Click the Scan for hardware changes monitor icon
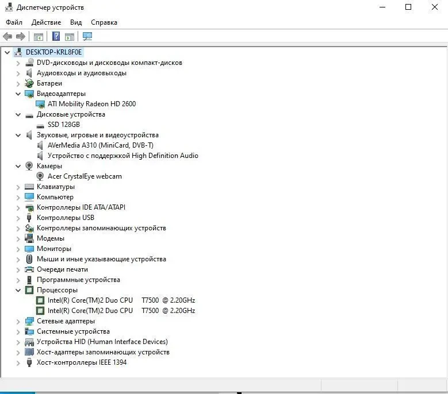Viewport: 448px width, 394px height. (87, 36)
